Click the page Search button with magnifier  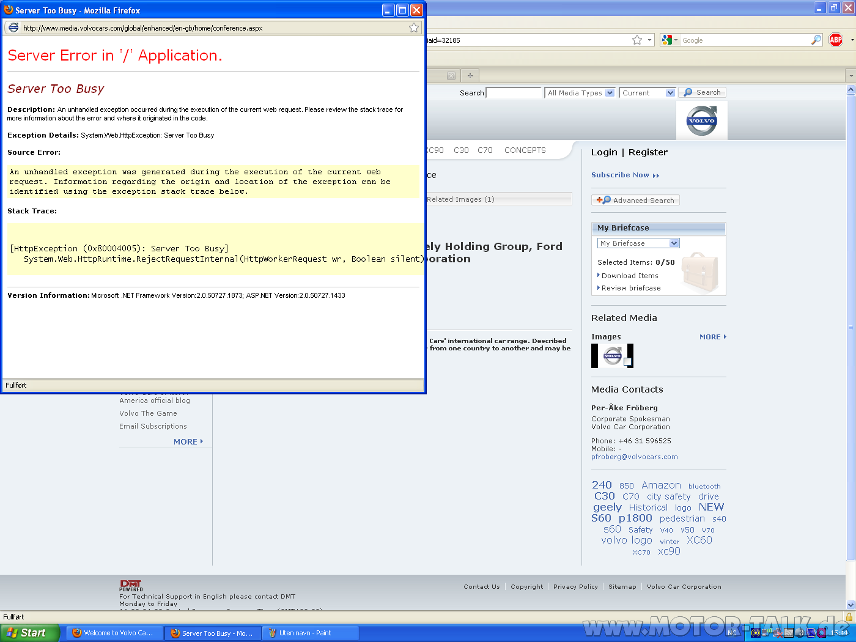[702, 92]
